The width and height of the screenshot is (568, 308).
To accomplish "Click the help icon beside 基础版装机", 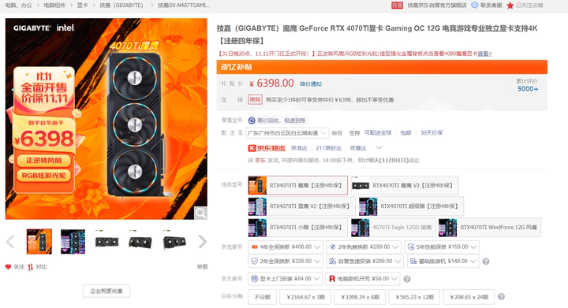I will coord(486,262).
